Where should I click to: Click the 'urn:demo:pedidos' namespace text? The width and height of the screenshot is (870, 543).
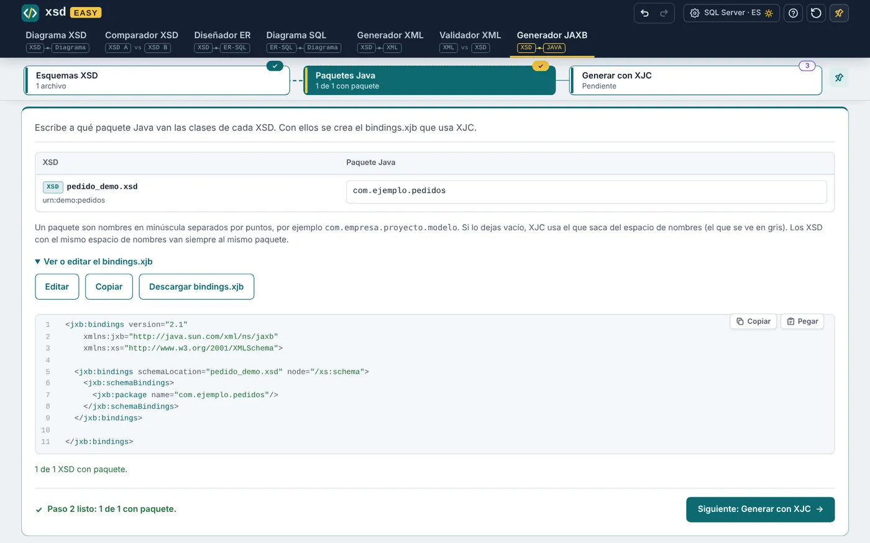point(74,200)
